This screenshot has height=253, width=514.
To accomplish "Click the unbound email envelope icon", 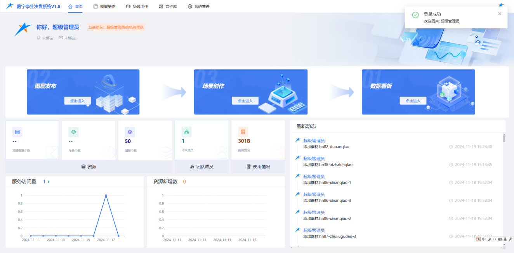I will point(61,38).
